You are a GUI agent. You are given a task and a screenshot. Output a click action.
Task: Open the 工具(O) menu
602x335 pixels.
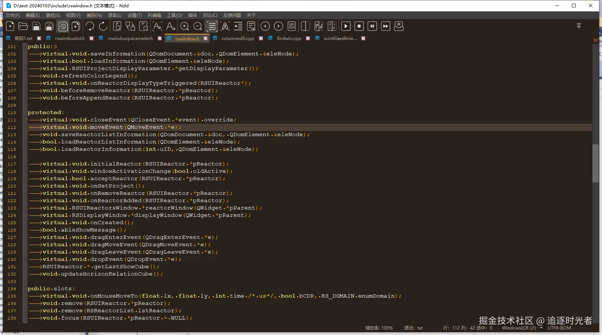tap(175, 15)
